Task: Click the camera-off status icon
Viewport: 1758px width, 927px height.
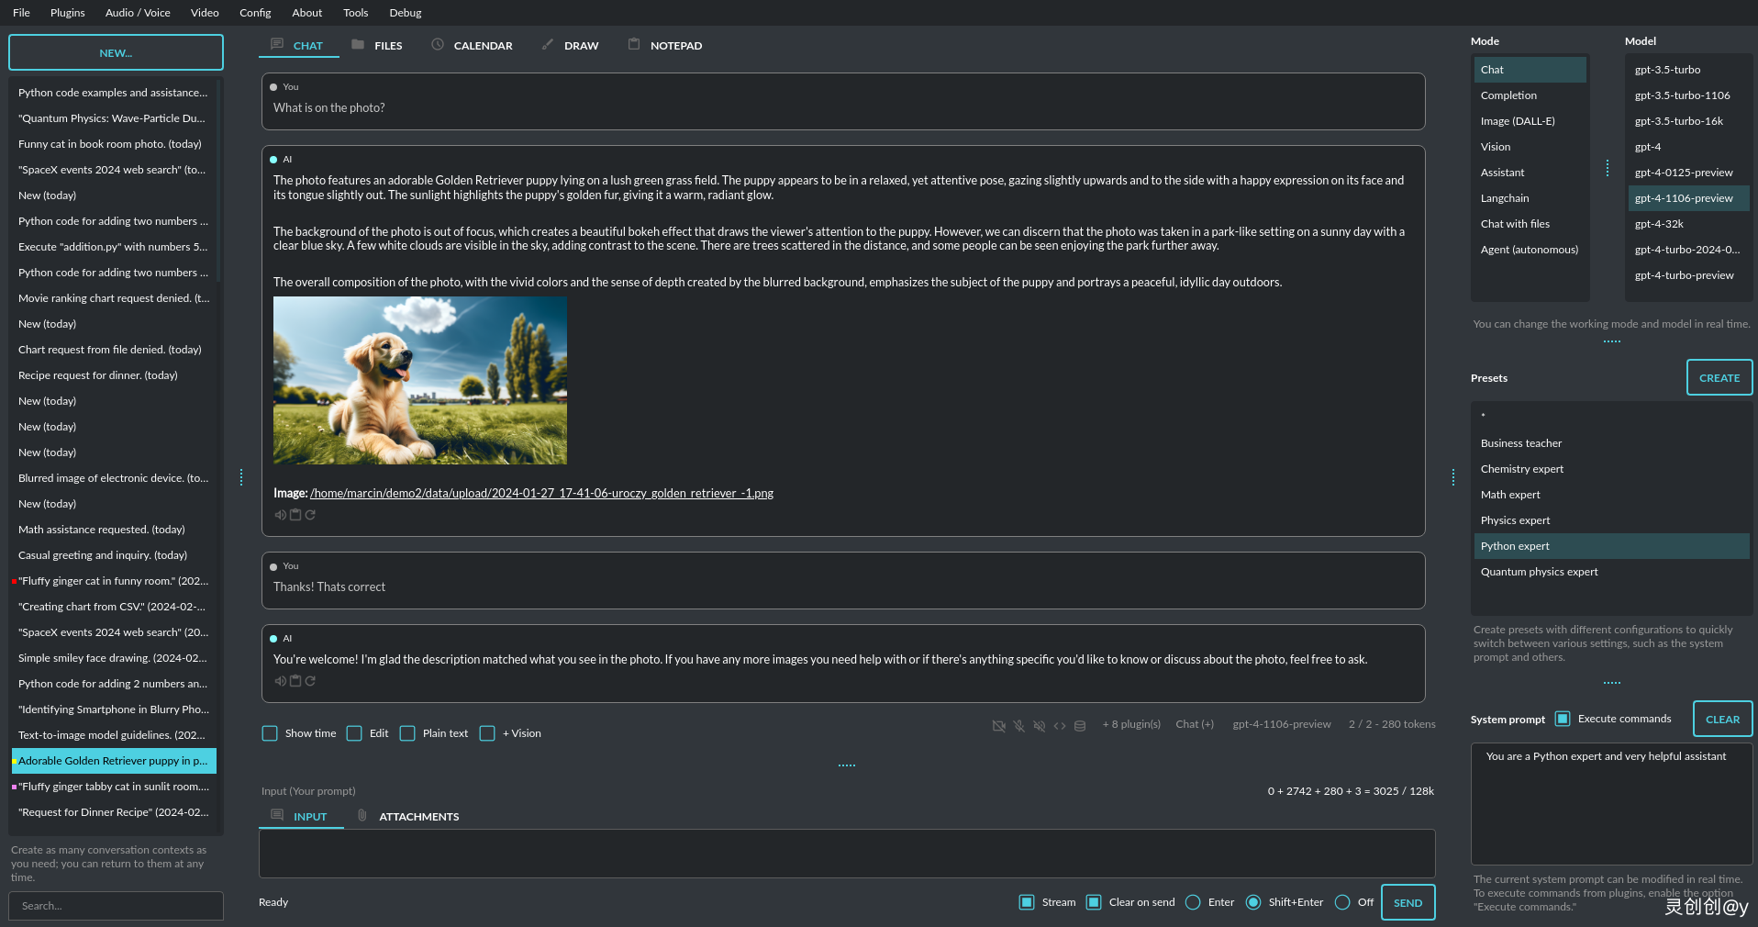Action: (998, 726)
